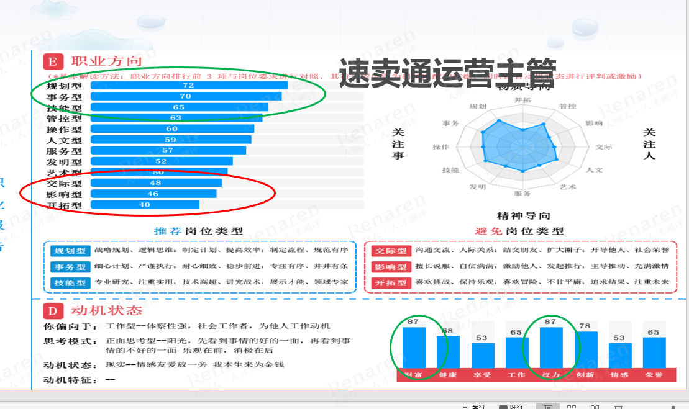Image resolution: width=689 pixels, height=409 pixels.
Task: Click the 发明型 row label in bar chart
Action: click(64, 162)
